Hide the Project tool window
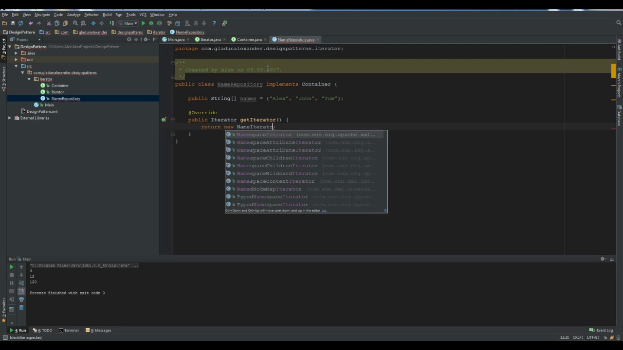The image size is (623, 350). tap(154, 39)
